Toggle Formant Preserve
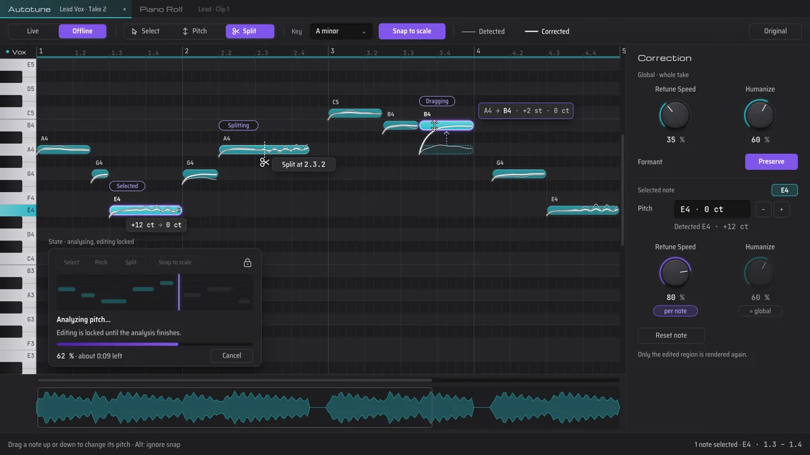This screenshot has width=810, height=455. click(772, 162)
